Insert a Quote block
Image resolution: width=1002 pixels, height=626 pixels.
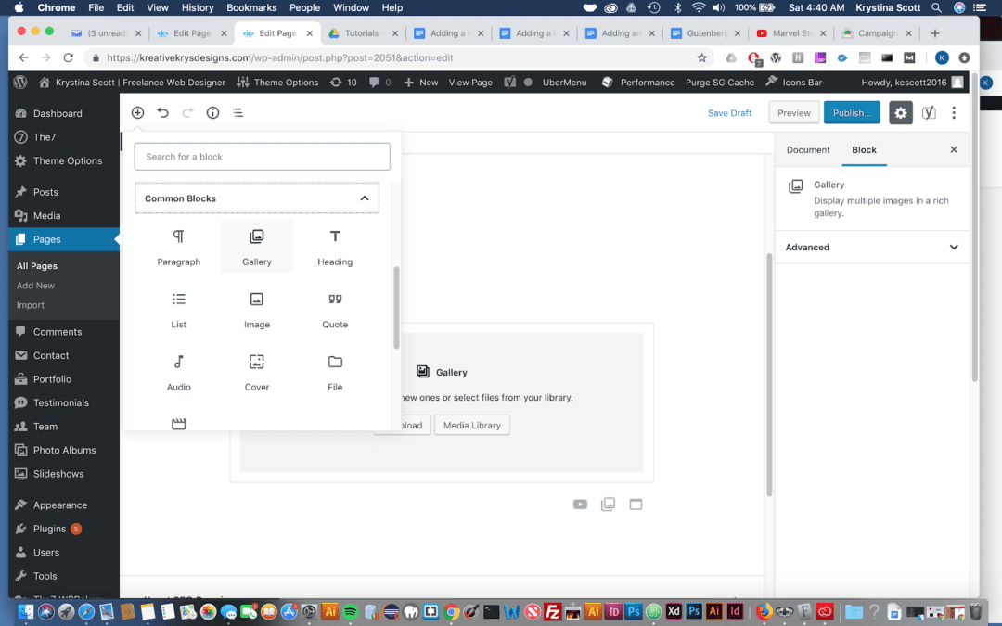tap(335, 310)
